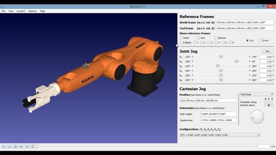Viewport: 276px width, 155px height.
Task: Check reference frame 5 checkbox
Action: click(223, 43)
